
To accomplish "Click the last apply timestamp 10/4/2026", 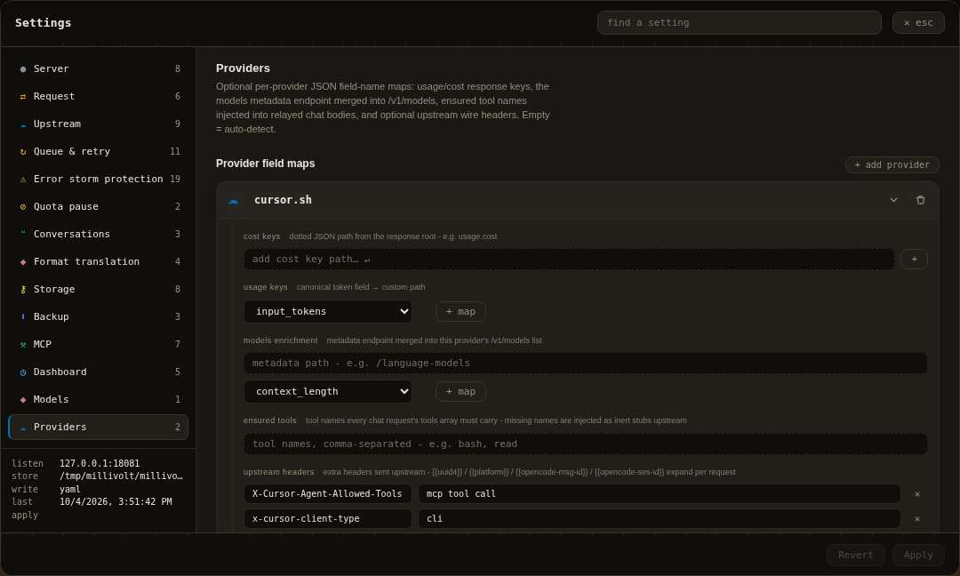I will 116,502.
